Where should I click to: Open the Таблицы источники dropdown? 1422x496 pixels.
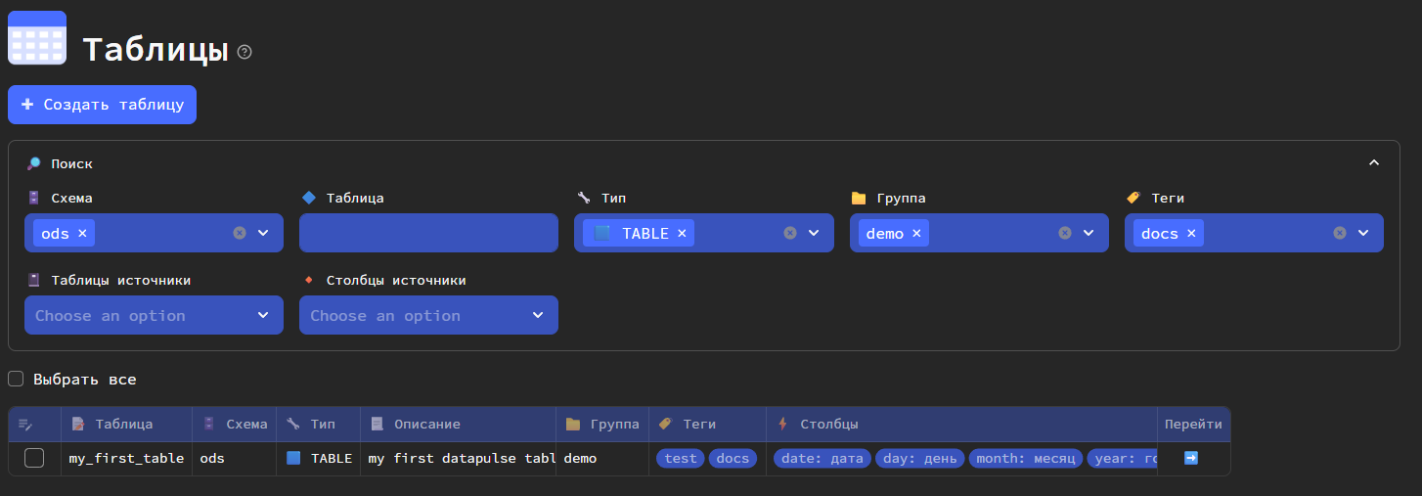[154, 315]
